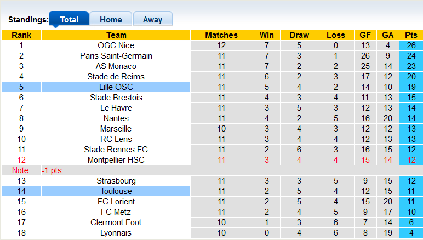Open the Lyonnais team entry
Viewport: 423px width, 240px height.
(x=116, y=233)
